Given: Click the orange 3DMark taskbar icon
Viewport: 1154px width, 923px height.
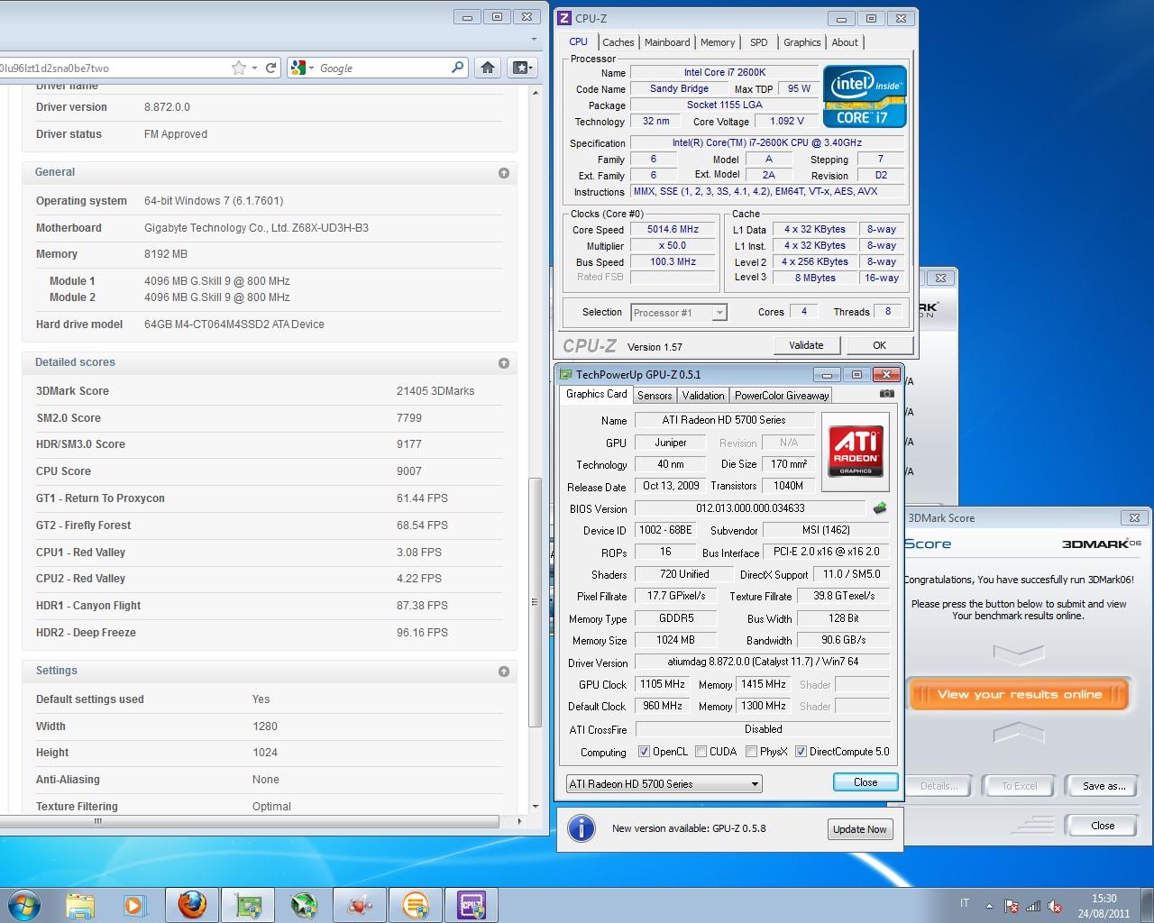Looking at the screenshot, I should tap(416, 904).
